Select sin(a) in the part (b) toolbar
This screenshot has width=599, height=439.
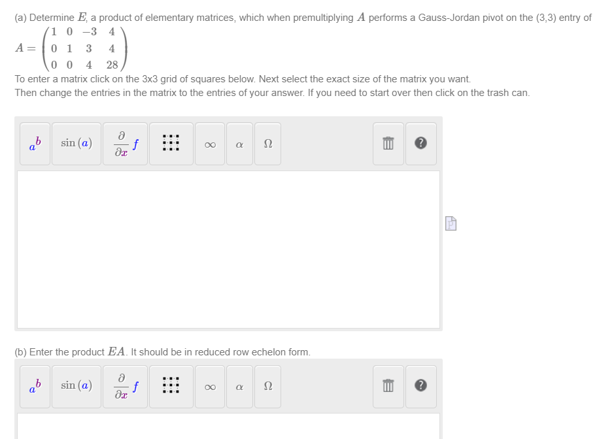tap(75, 387)
